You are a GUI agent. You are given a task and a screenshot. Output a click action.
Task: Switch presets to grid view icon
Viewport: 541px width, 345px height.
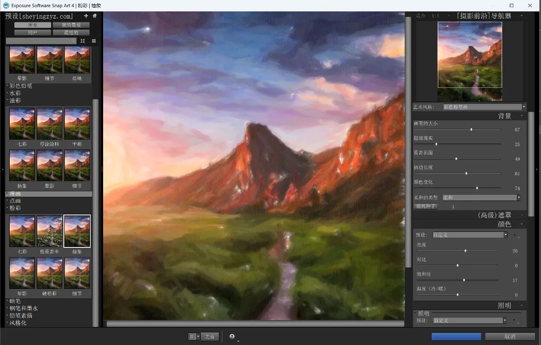click(94, 41)
